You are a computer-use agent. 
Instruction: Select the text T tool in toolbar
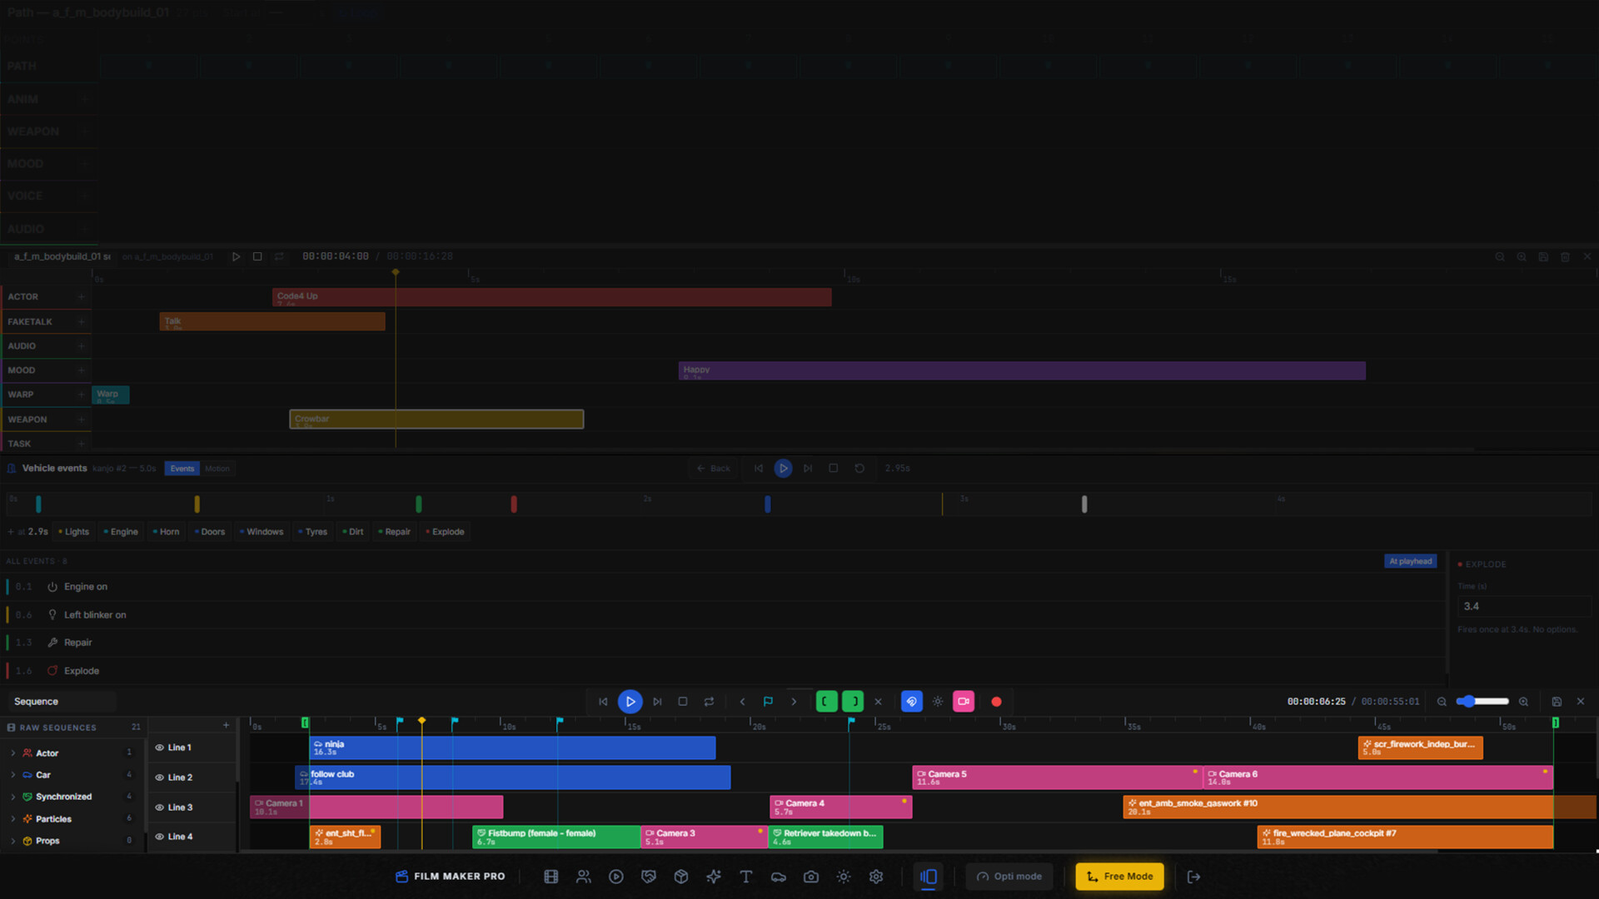tap(746, 877)
